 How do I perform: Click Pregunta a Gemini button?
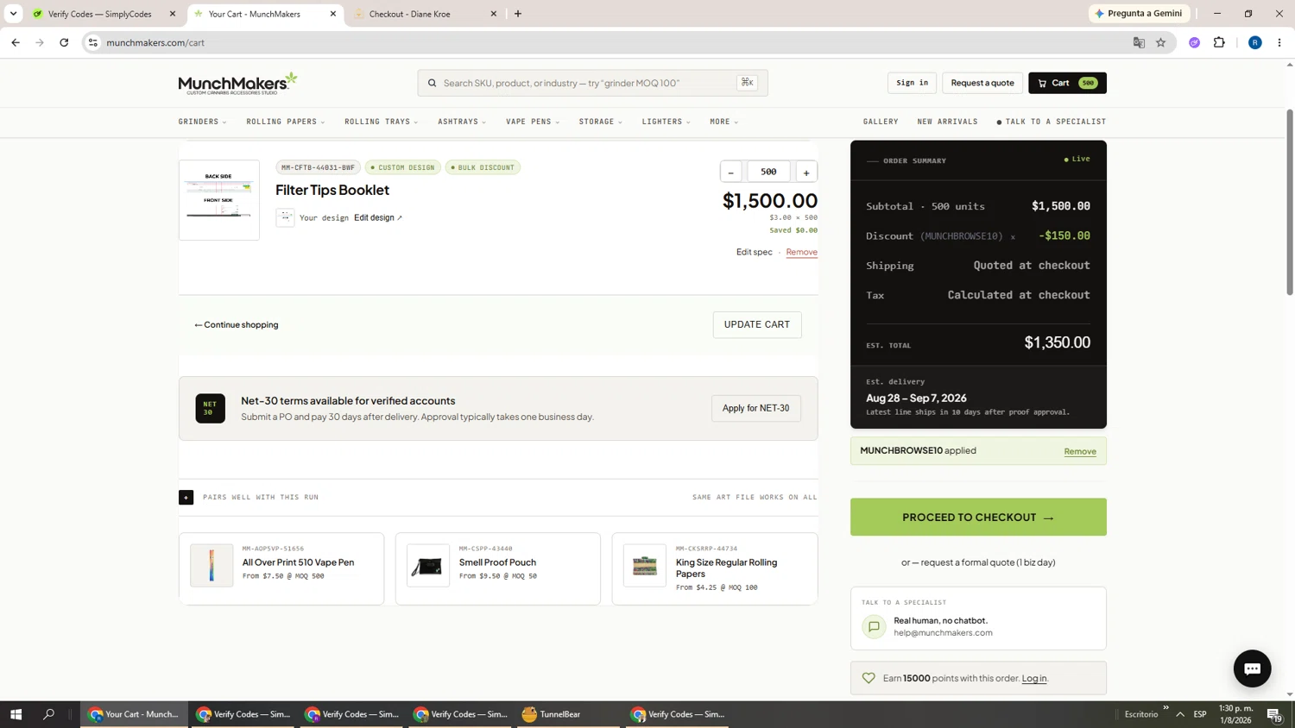[x=1140, y=13]
